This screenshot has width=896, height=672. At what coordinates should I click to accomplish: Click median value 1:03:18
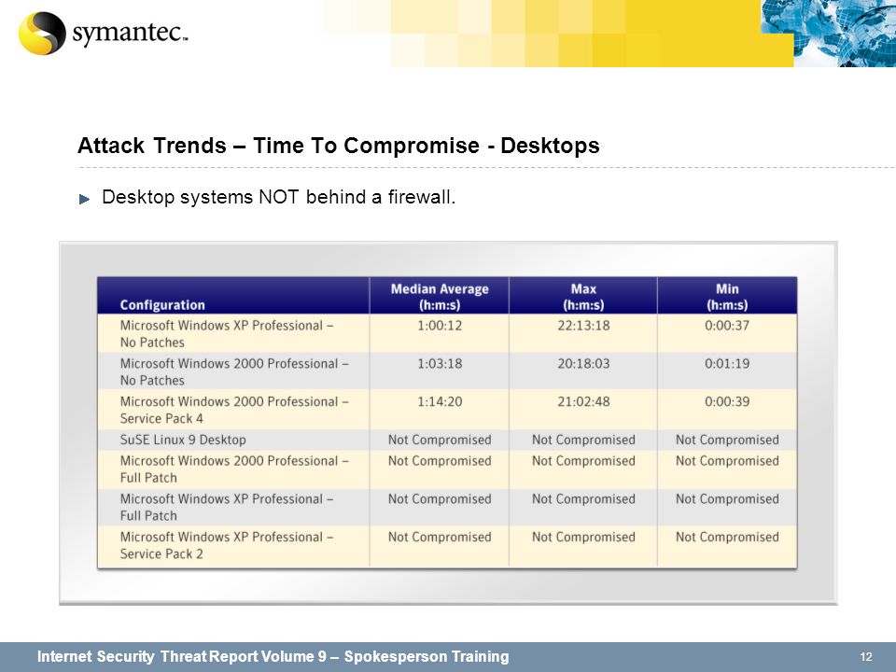pos(440,363)
